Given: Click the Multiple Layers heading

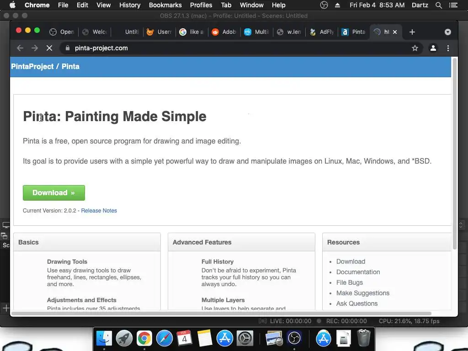Looking at the screenshot, I should click(223, 300).
